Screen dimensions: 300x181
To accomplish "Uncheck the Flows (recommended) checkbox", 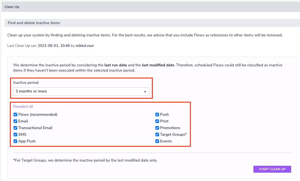I will click(x=16, y=114).
